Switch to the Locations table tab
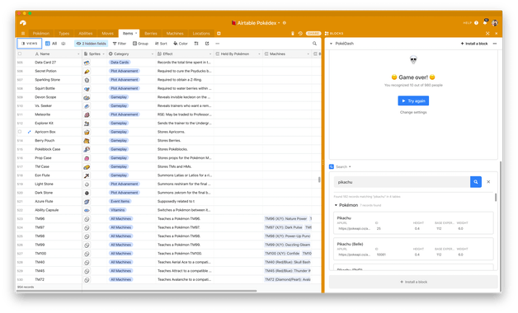The width and height of the screenshot is (518, 313). tap(201, 33)
